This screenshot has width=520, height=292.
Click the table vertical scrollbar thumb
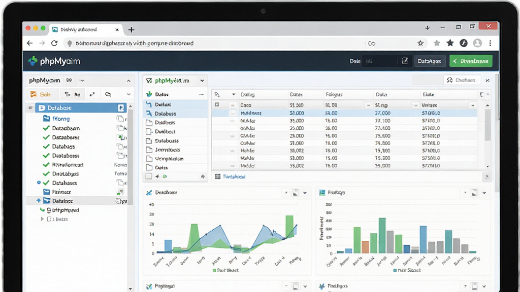tap(487, 125)
